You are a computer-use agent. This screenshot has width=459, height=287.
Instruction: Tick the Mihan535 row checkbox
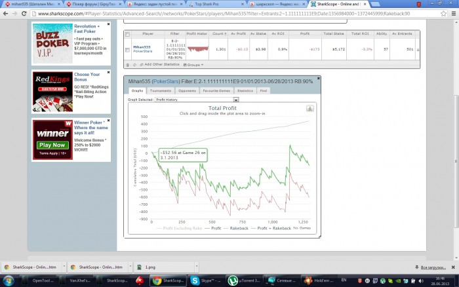(128, 50)
